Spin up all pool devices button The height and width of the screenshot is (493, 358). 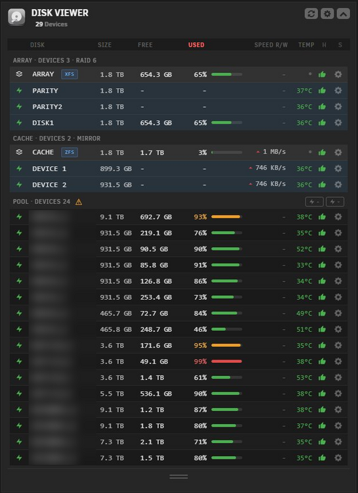tap(314, 202)
